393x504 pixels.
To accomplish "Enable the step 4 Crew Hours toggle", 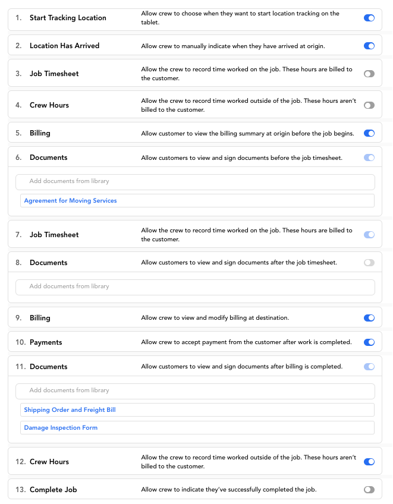I will click(369, 105).
